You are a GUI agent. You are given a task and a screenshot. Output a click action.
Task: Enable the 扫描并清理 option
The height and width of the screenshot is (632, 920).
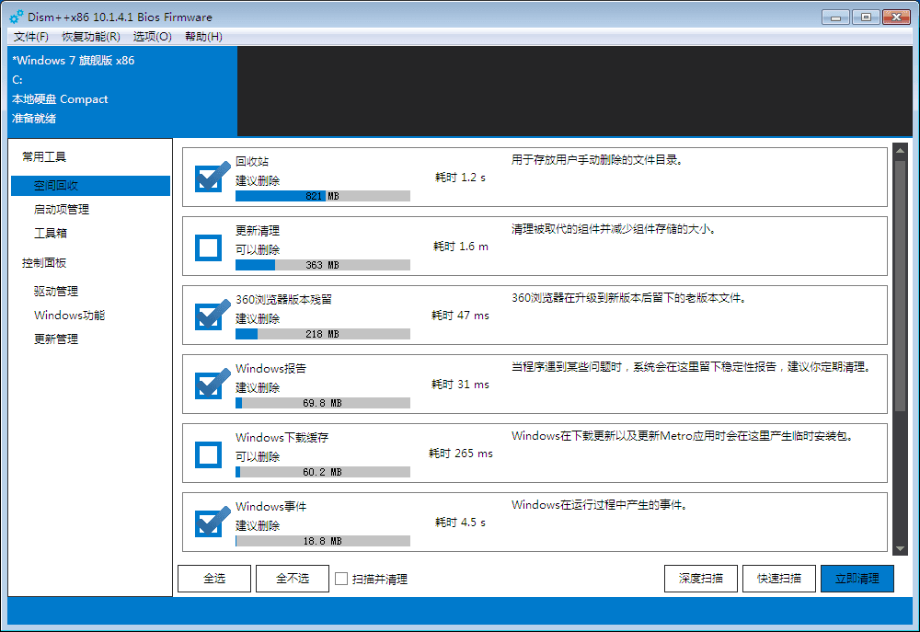pos(340,578)
